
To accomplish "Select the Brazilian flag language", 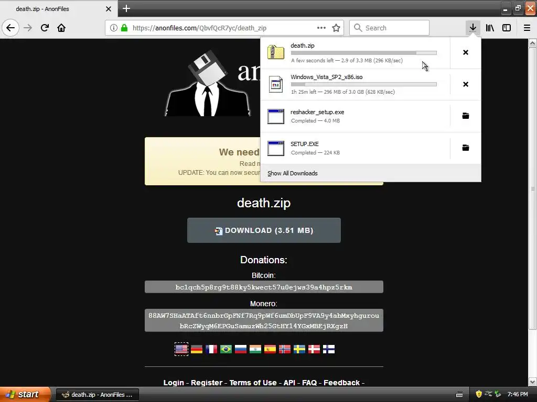I will pos(226,349).
